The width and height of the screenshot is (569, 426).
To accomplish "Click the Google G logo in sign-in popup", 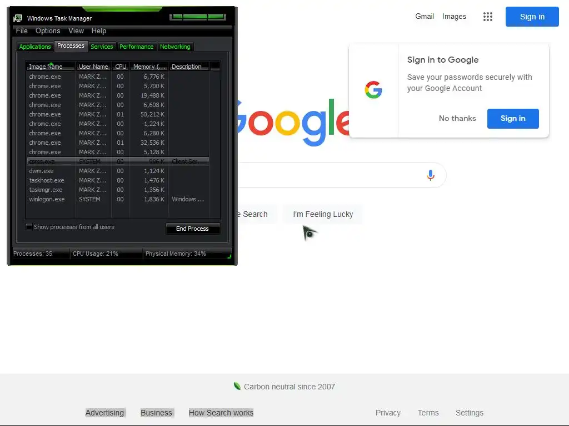I will 373,90.
